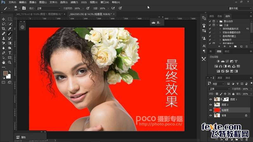Select the Hand tool
The image size is (253, 142).
pos(3,62)
